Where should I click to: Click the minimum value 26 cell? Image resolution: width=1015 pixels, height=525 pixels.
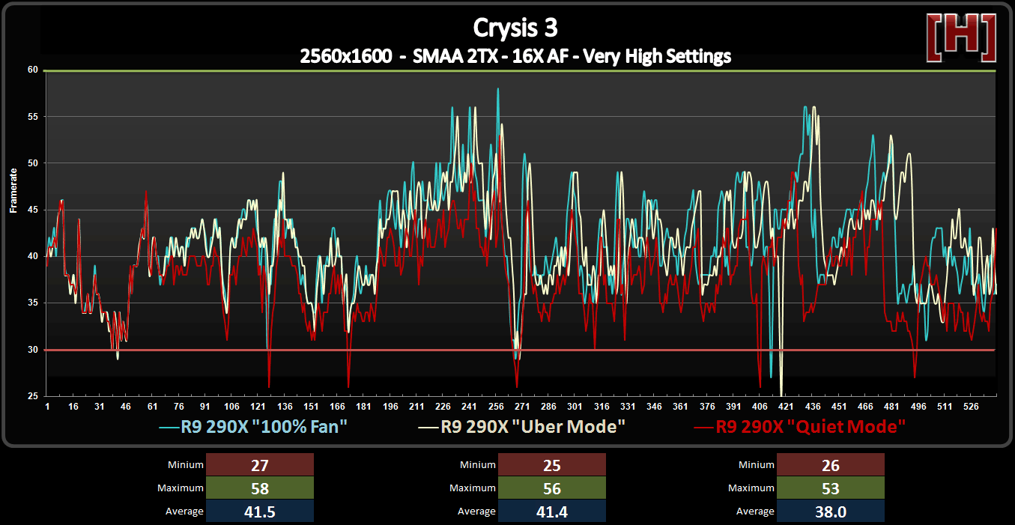pyautogui.click(x=831, y=465)
